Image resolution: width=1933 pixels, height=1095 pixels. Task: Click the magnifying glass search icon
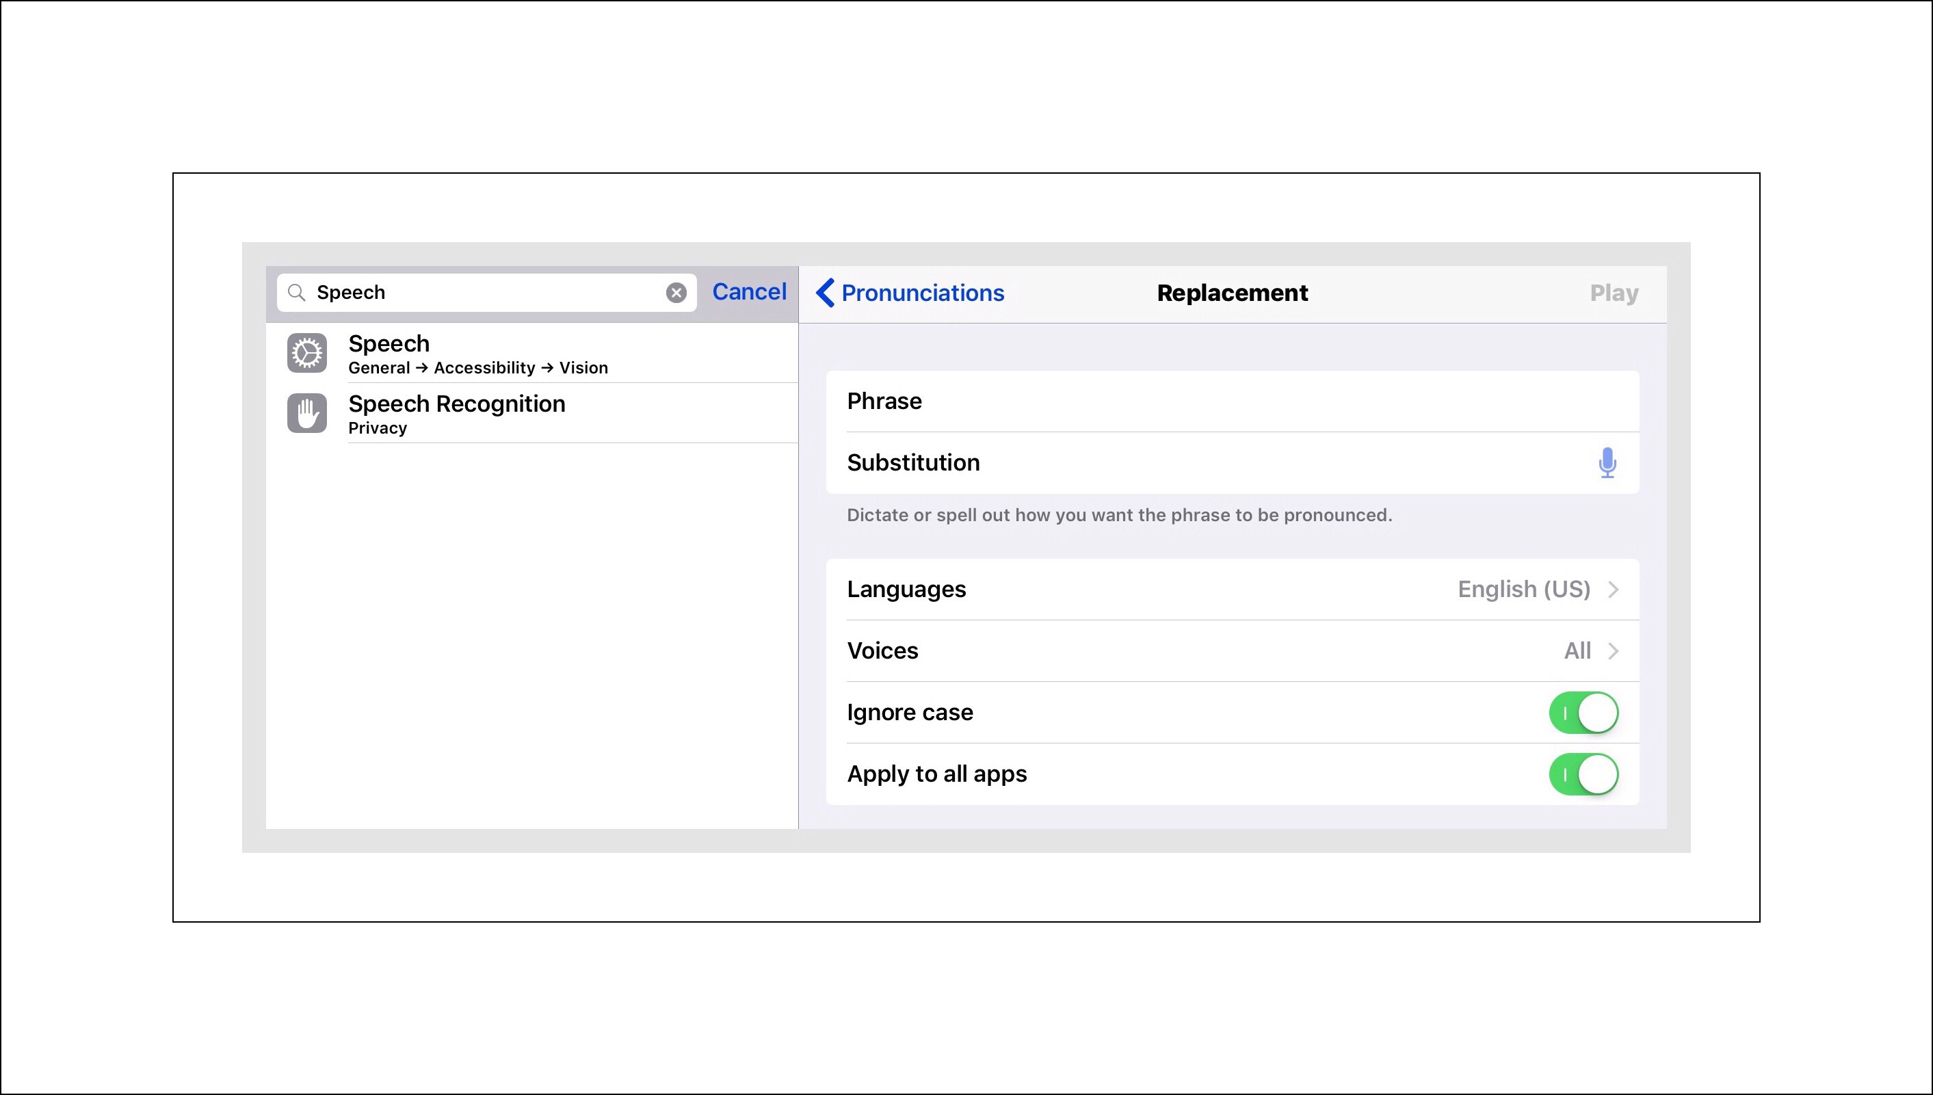click(x=296, y=293)
